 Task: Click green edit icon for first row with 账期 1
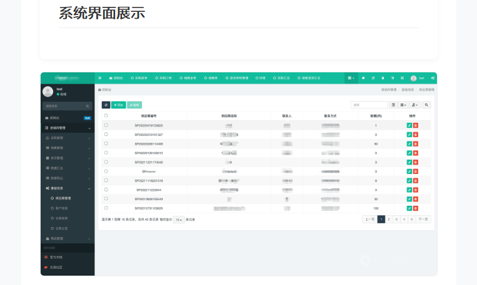[409, 125]
